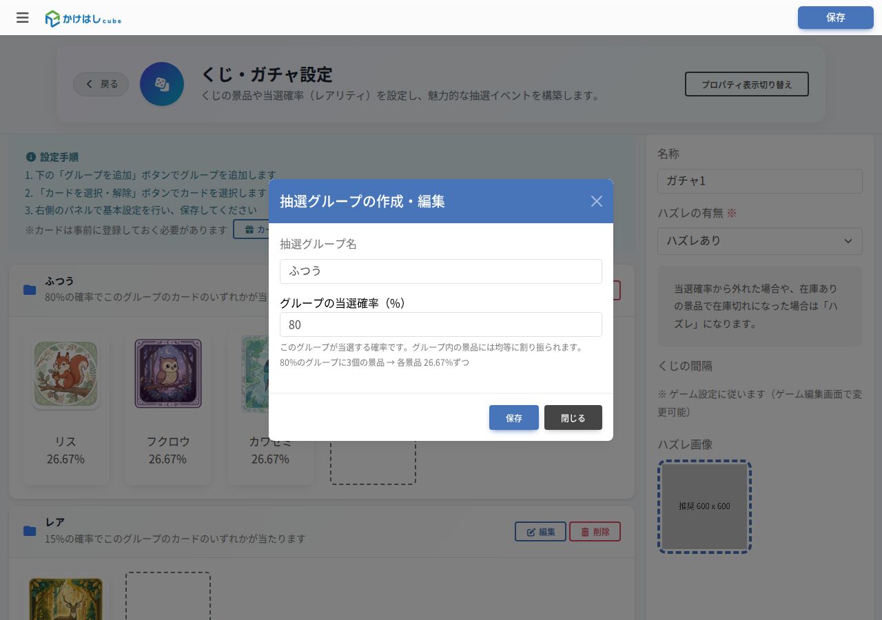The width and height of the screenshot is (882, 620).
Task: Click the リス 26.67% value
Action: coord(65,459)
